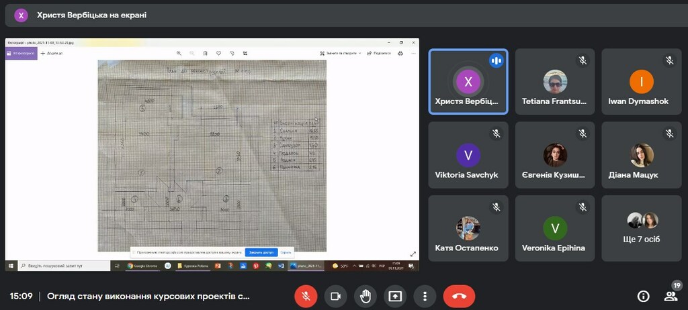The width and height of the screenshot is (688, 310).
Task: Open the three-dot more options menu
Action: tap(424, 296)
